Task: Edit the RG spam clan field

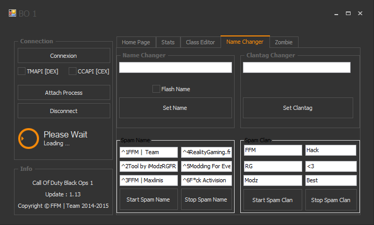Action: click(273, 166)
